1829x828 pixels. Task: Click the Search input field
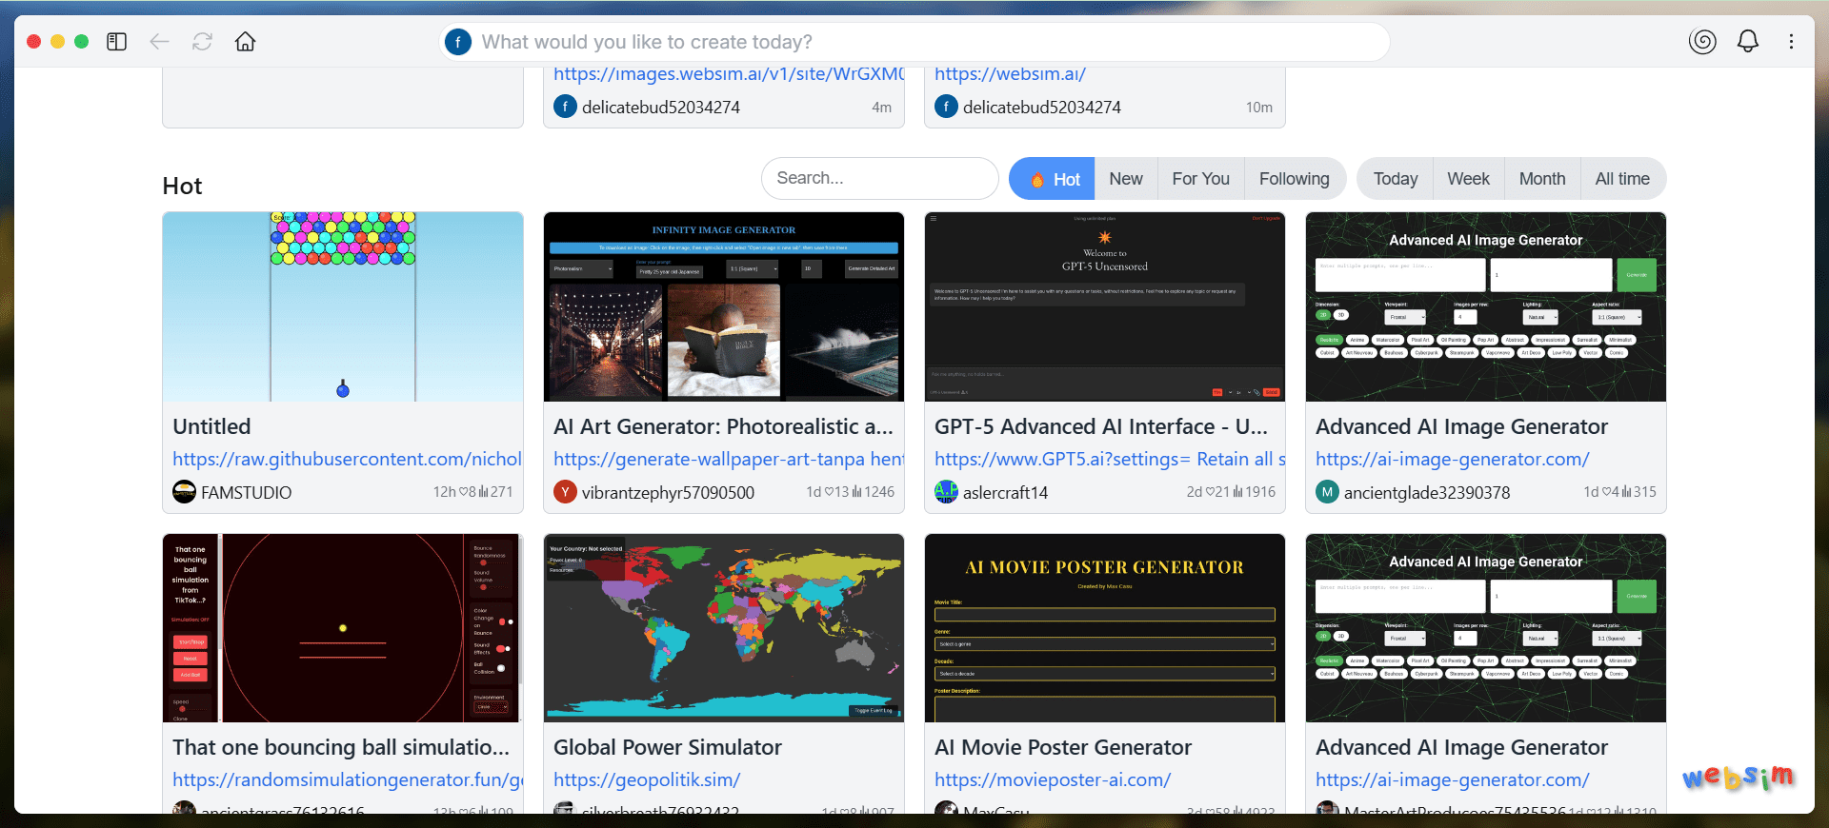(x=879, y=178)
